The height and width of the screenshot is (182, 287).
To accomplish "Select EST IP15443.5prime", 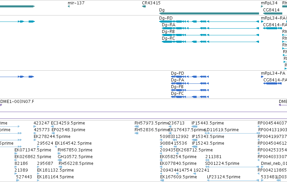I will point(207,123).
